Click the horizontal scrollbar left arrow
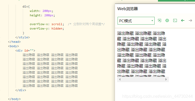The image size is (195, 101). pyautogui.click(x=120, y=79)
